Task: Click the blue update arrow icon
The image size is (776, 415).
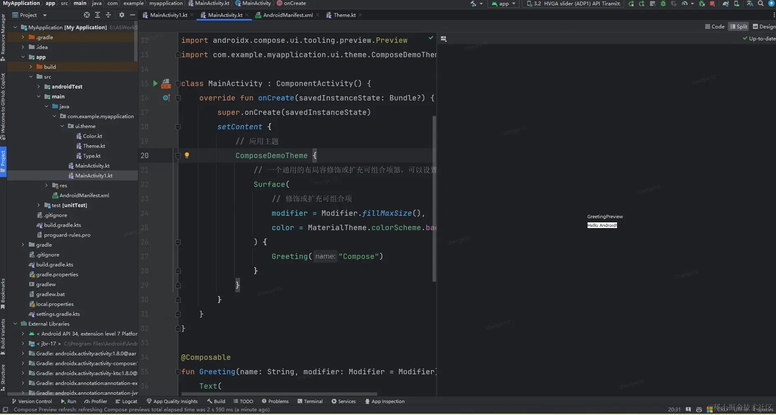Action: click(x=771, y=4)
